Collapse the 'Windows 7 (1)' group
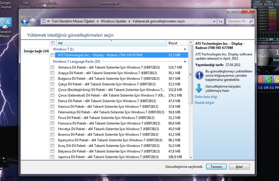 click(x=185, y=49)
